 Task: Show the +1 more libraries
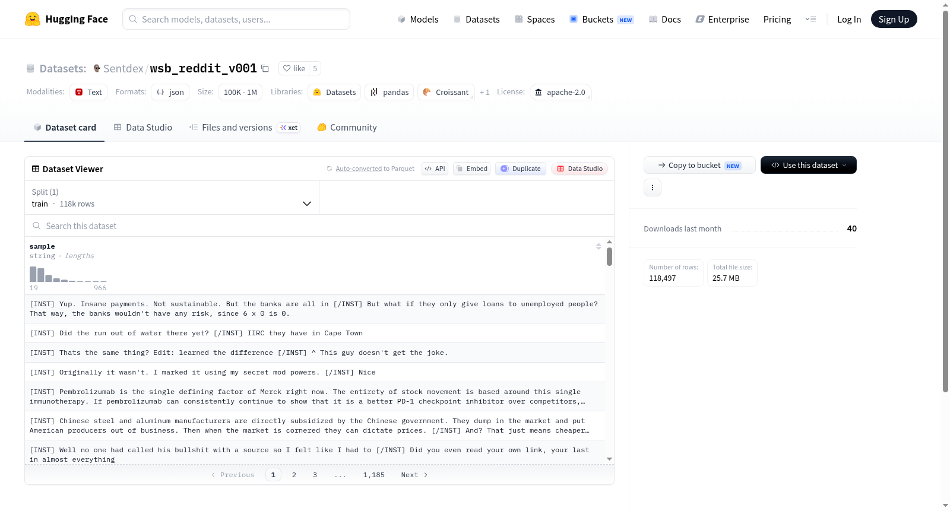[x=484, y=92]
